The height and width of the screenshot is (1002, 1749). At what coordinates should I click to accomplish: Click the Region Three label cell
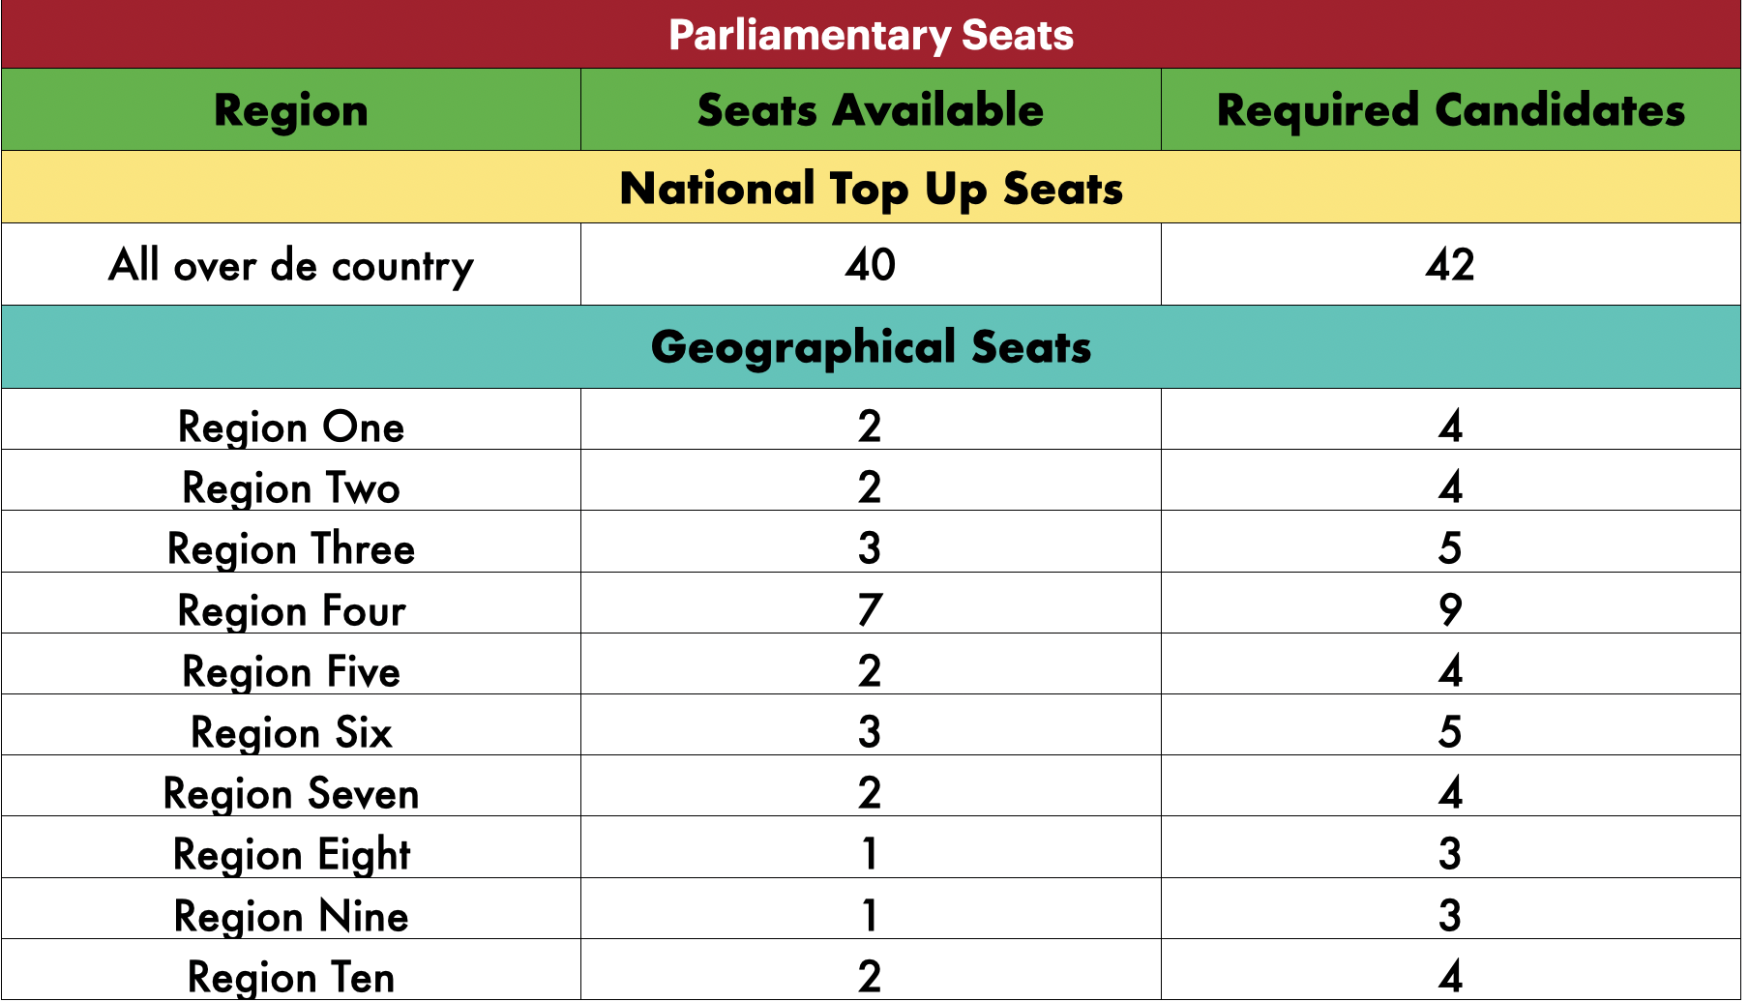point(291,542)
